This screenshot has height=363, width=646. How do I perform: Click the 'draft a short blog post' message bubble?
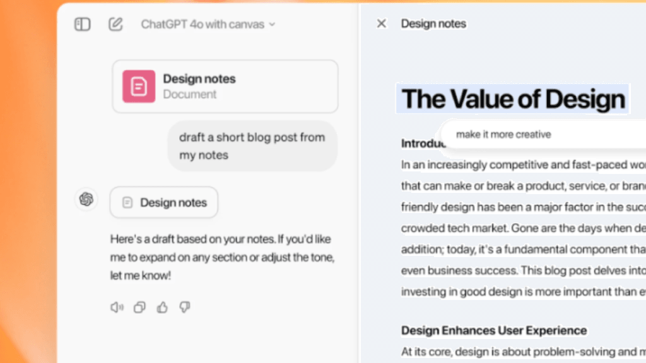[252, 146]
